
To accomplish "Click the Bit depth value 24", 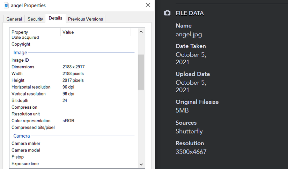I will (x=65, y=100).
